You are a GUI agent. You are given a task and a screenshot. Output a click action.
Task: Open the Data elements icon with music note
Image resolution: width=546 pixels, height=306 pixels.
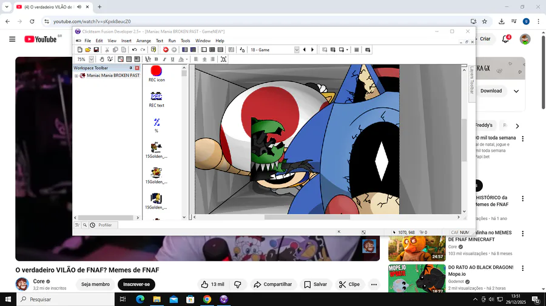coord(242,50)
